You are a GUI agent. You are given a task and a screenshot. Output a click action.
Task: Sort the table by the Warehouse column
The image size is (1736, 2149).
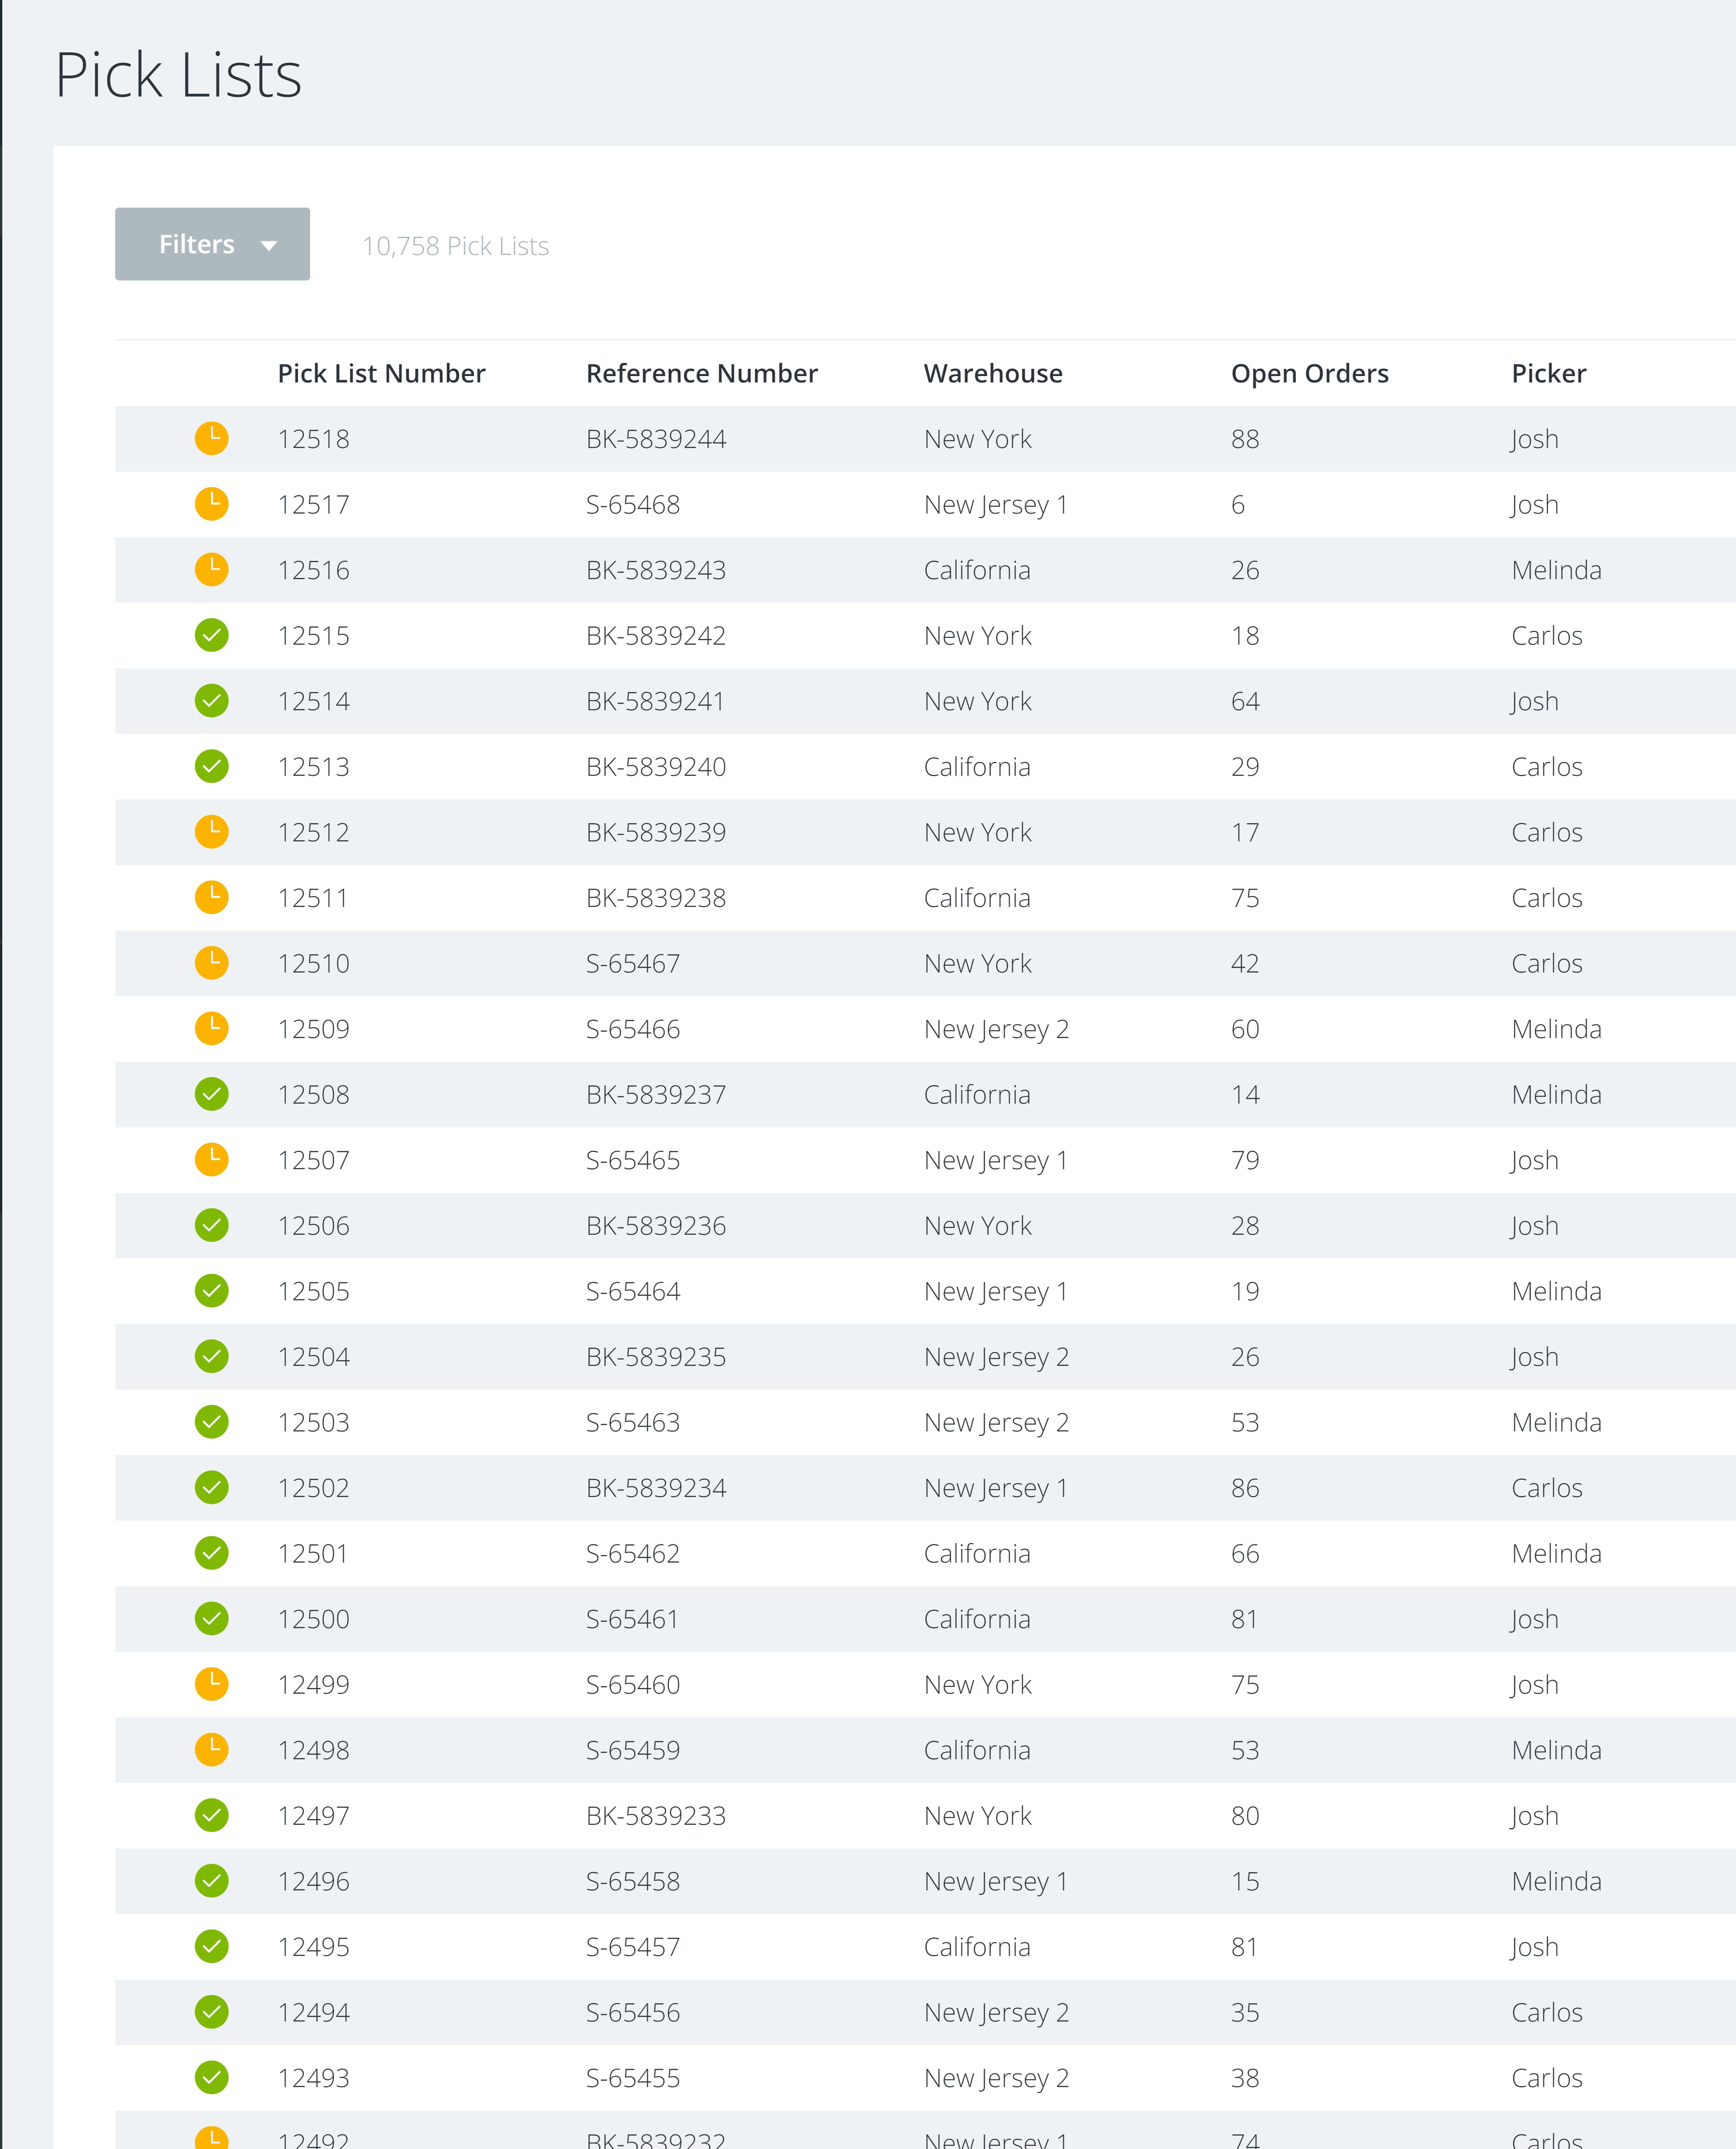coord(992,374)
